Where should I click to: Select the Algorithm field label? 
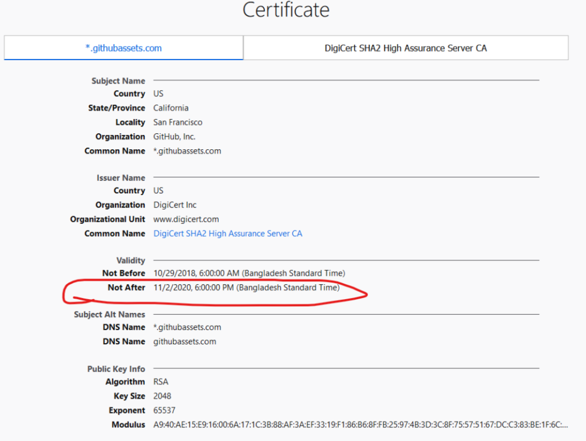click(125, 382)
